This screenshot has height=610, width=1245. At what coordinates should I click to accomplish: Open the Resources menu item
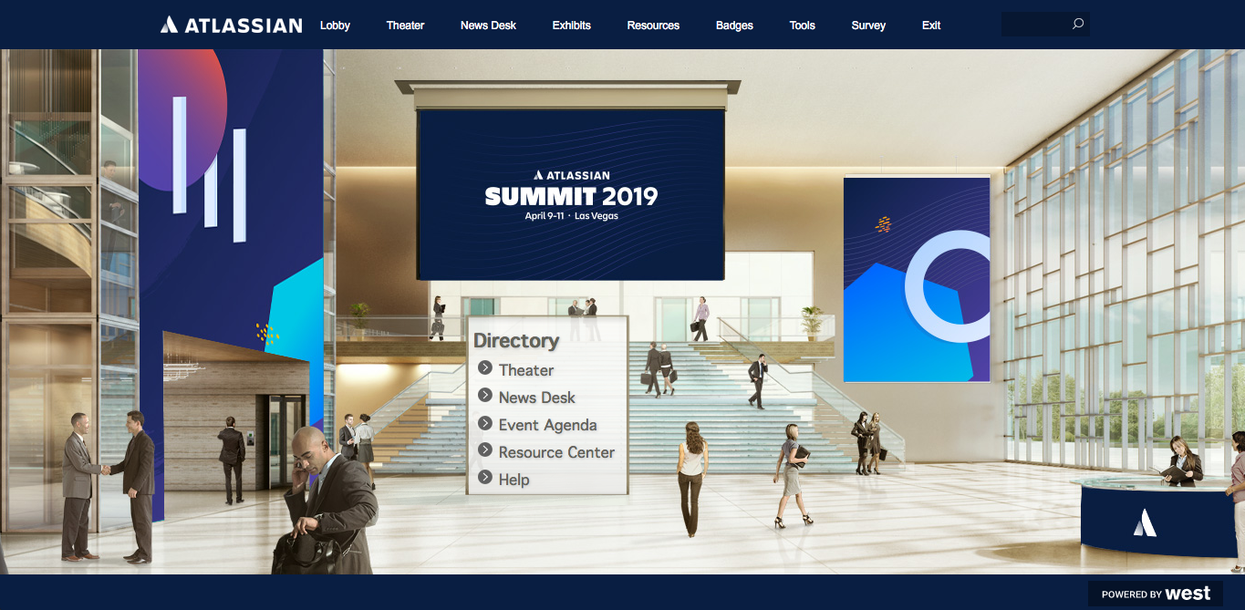(x=653, y=26)
